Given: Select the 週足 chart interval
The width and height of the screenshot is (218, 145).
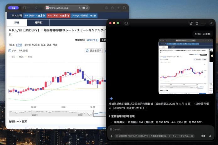Looking at the screenshot, I should [49, 45].
